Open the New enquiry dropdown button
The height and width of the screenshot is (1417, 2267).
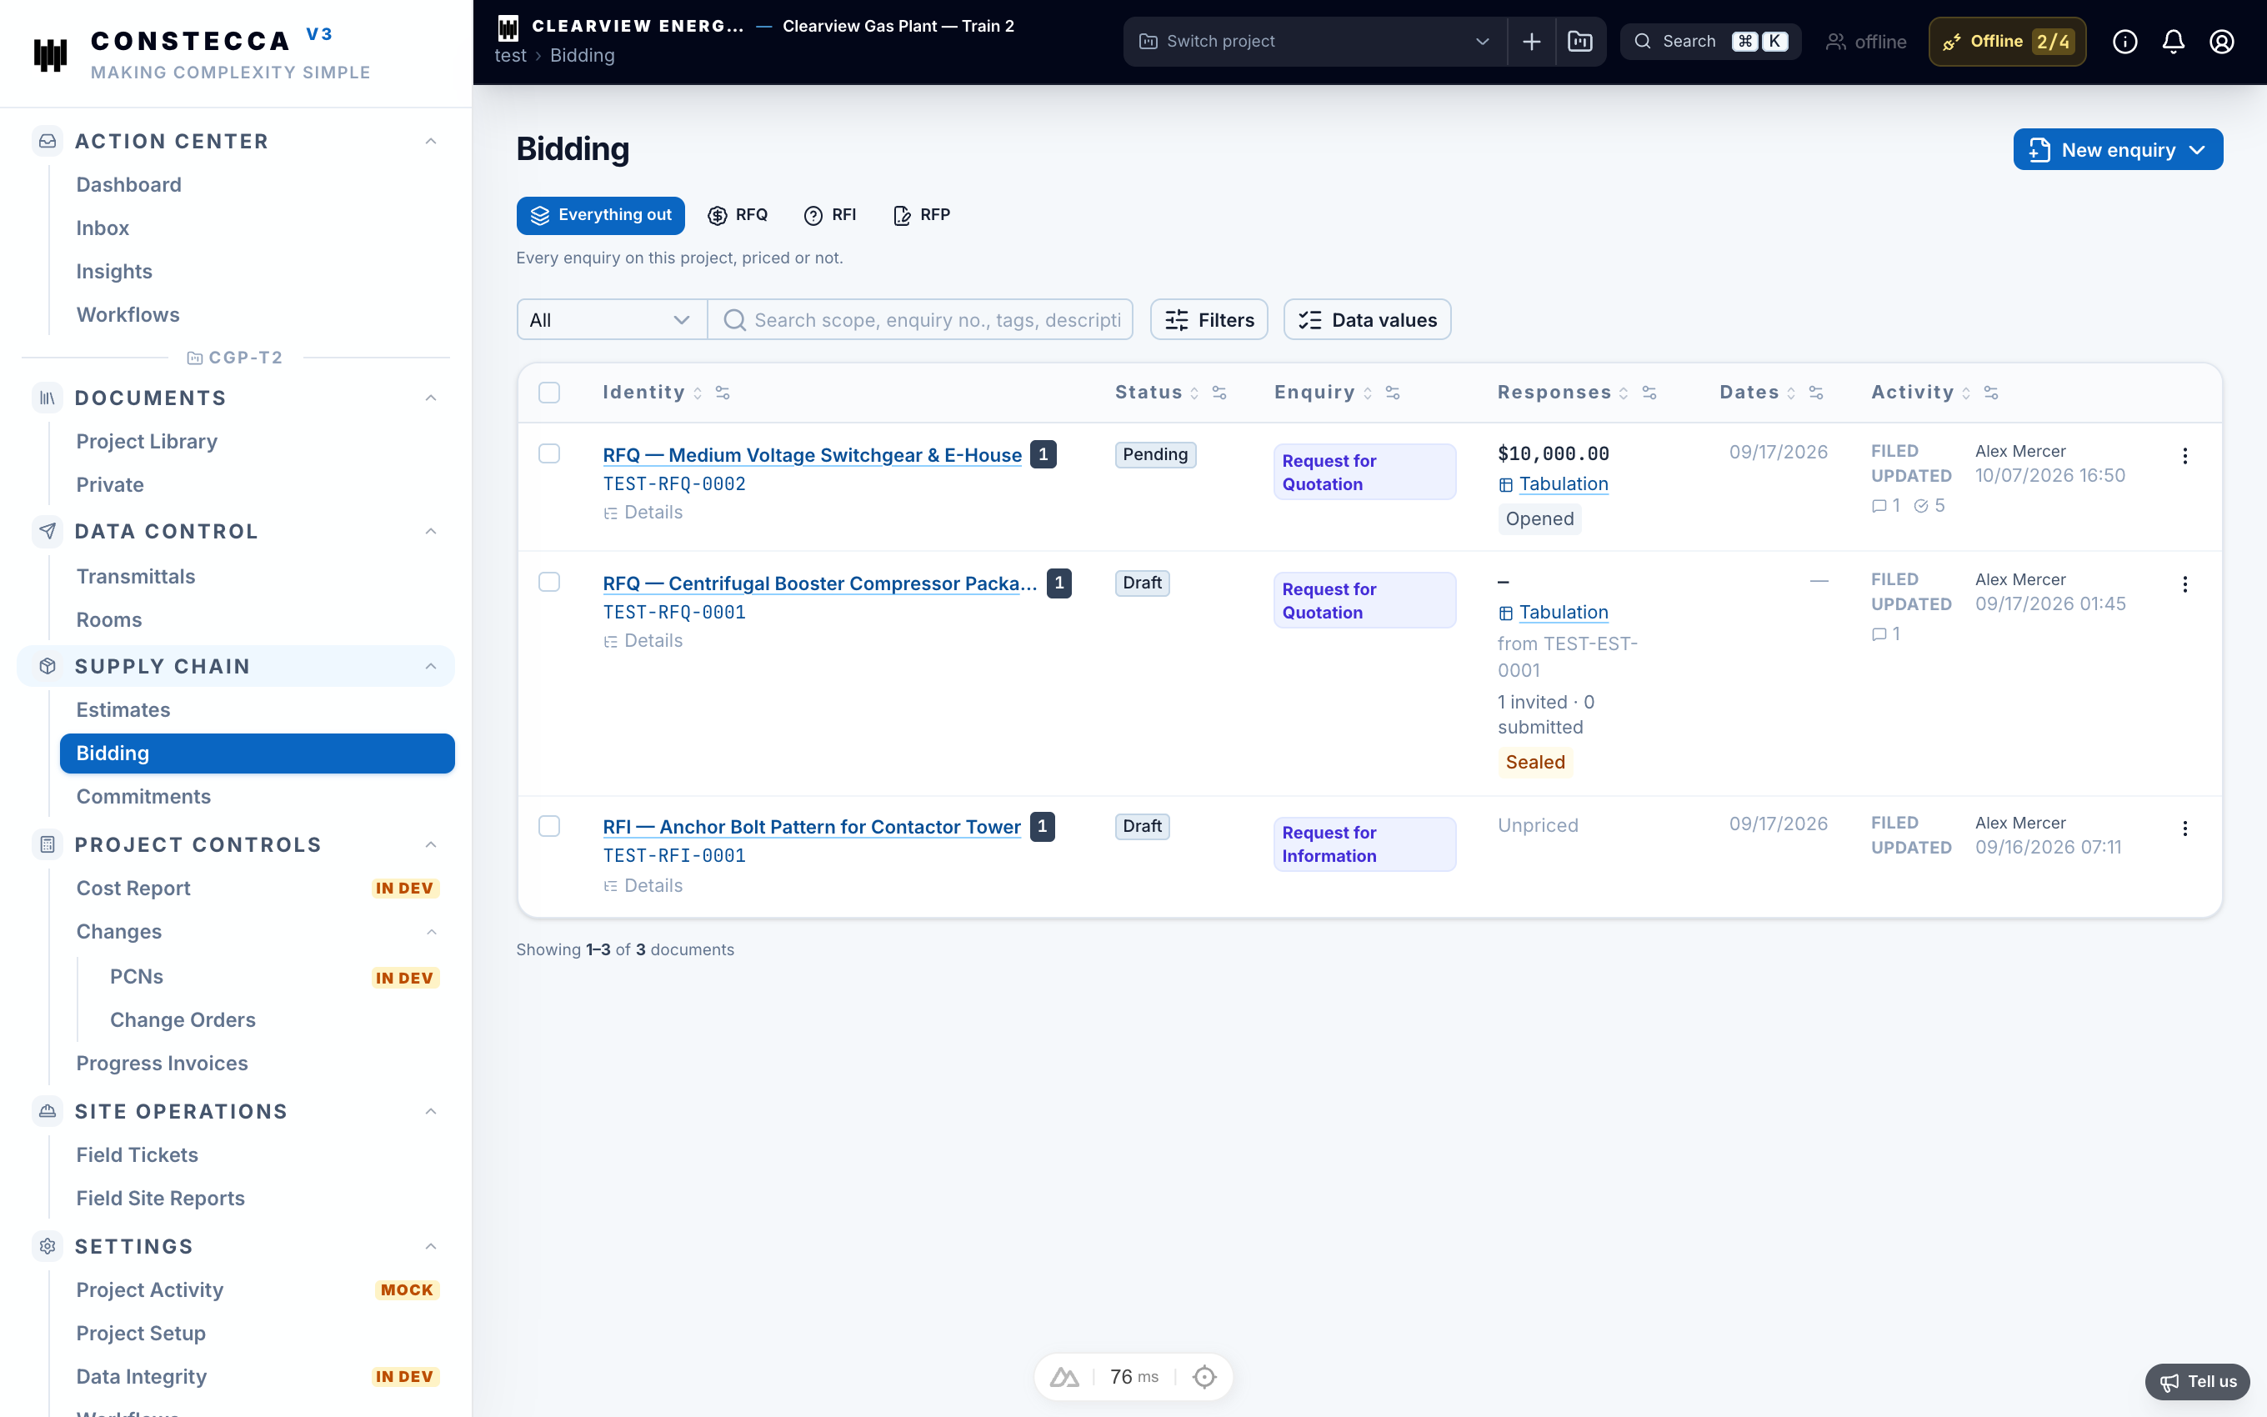pyautogui.click(x=2117, y=150)
